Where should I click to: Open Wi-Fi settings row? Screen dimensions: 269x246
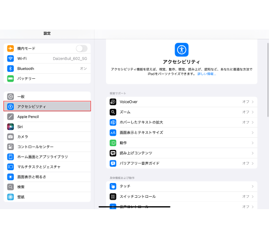click(47, 59)
